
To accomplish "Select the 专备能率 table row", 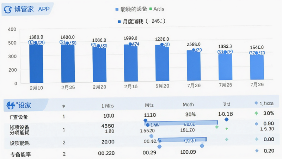I will pyautogui.click(x=141, y=154).
